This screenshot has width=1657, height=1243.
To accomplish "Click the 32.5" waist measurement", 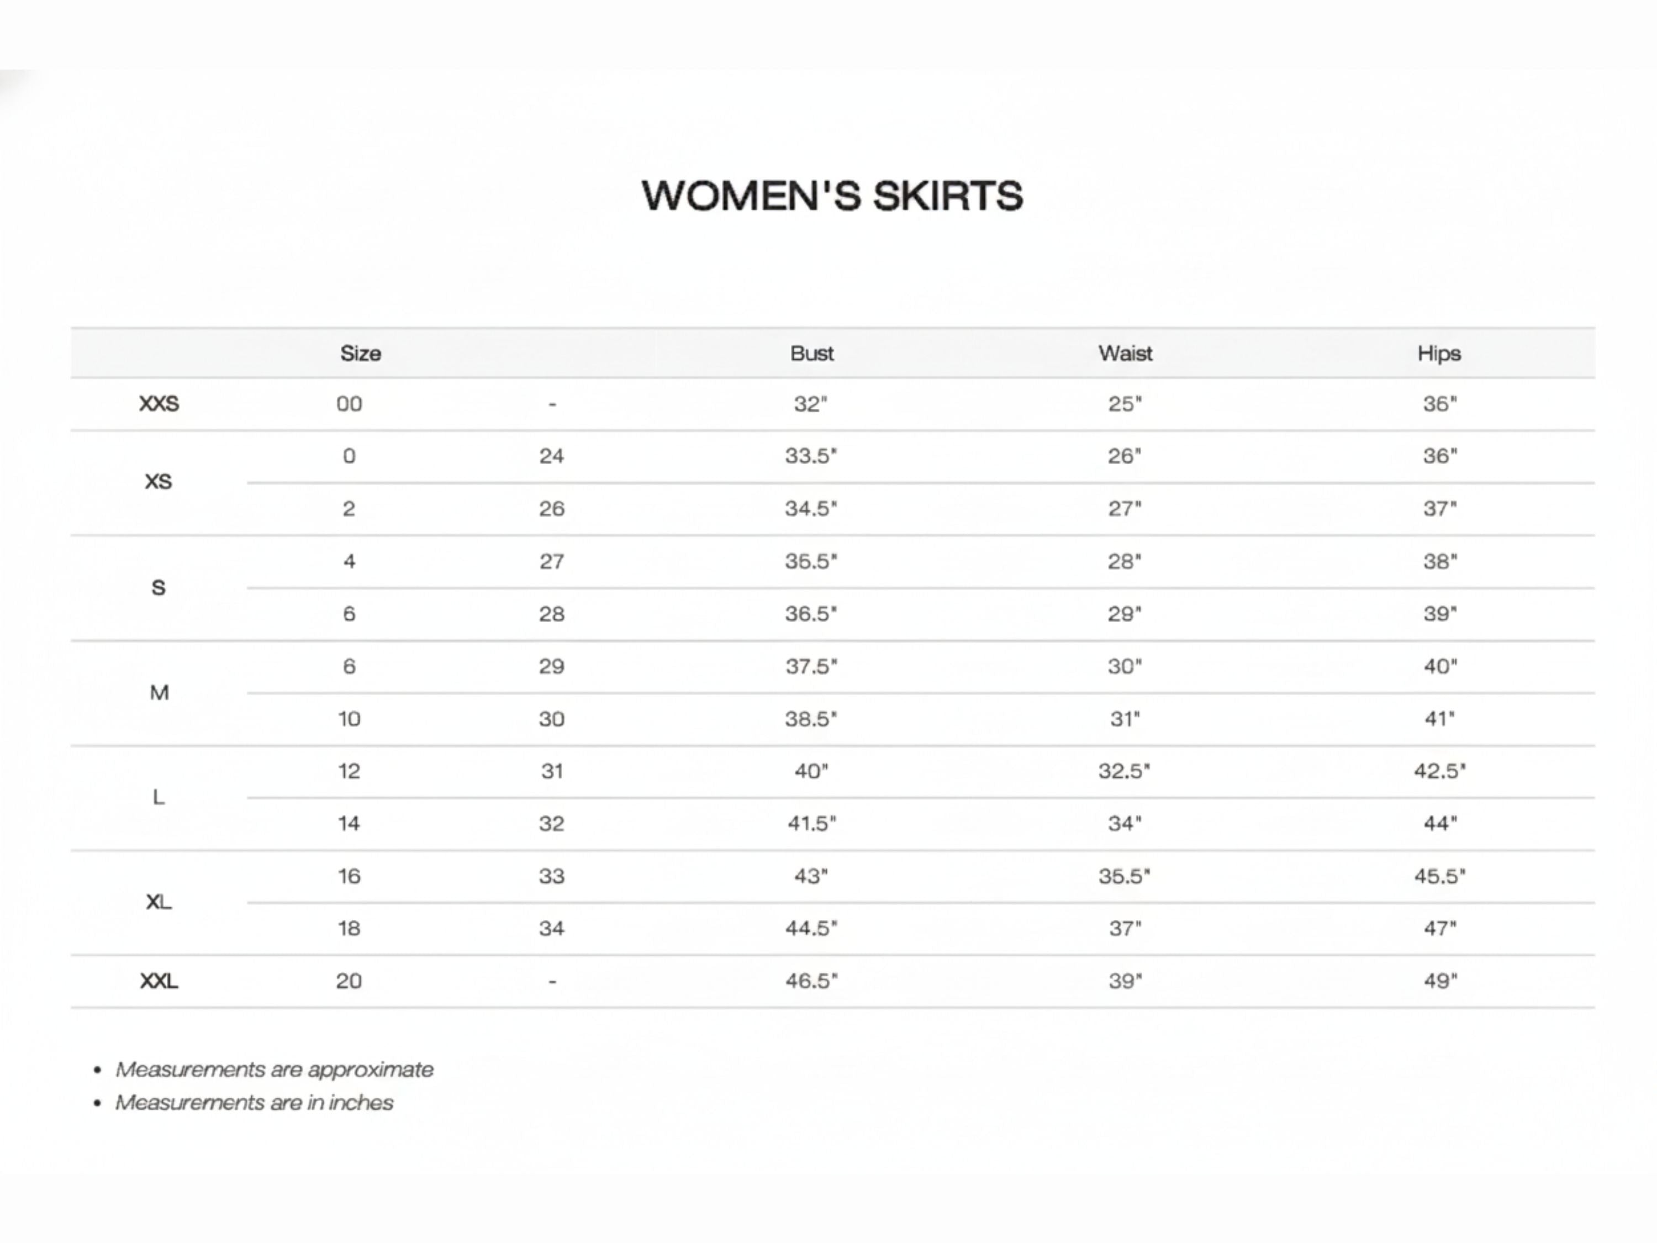I will pyautogui.click(x=1125, y=771).
